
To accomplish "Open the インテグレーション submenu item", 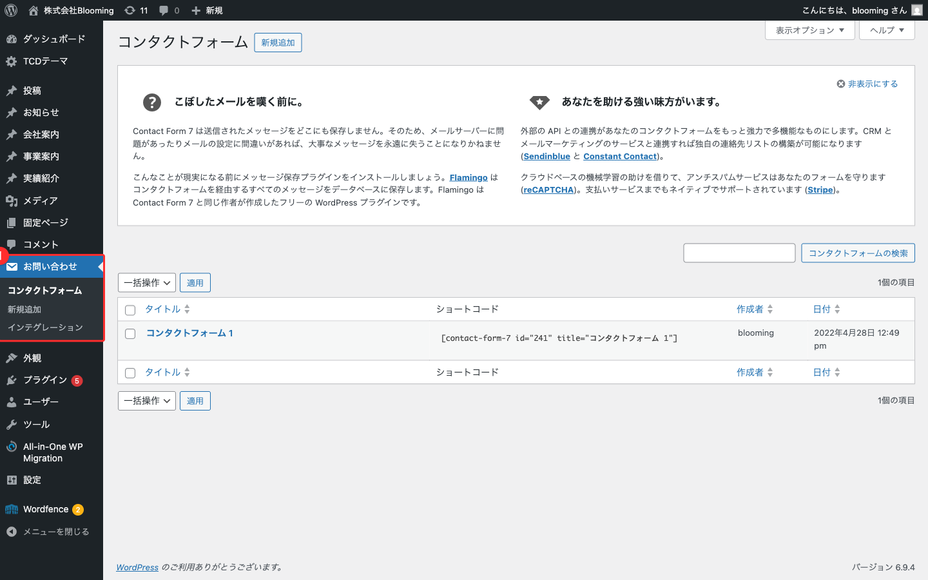I will 45,328.
